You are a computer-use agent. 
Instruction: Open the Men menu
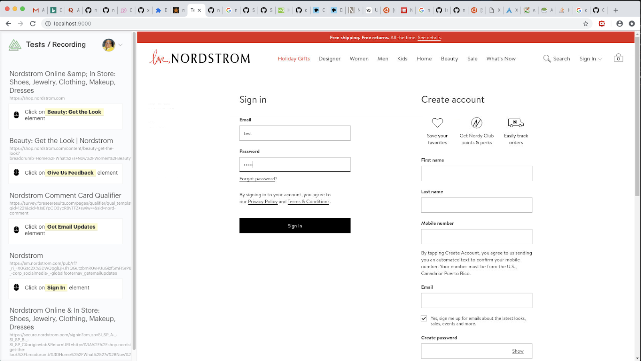383,59
